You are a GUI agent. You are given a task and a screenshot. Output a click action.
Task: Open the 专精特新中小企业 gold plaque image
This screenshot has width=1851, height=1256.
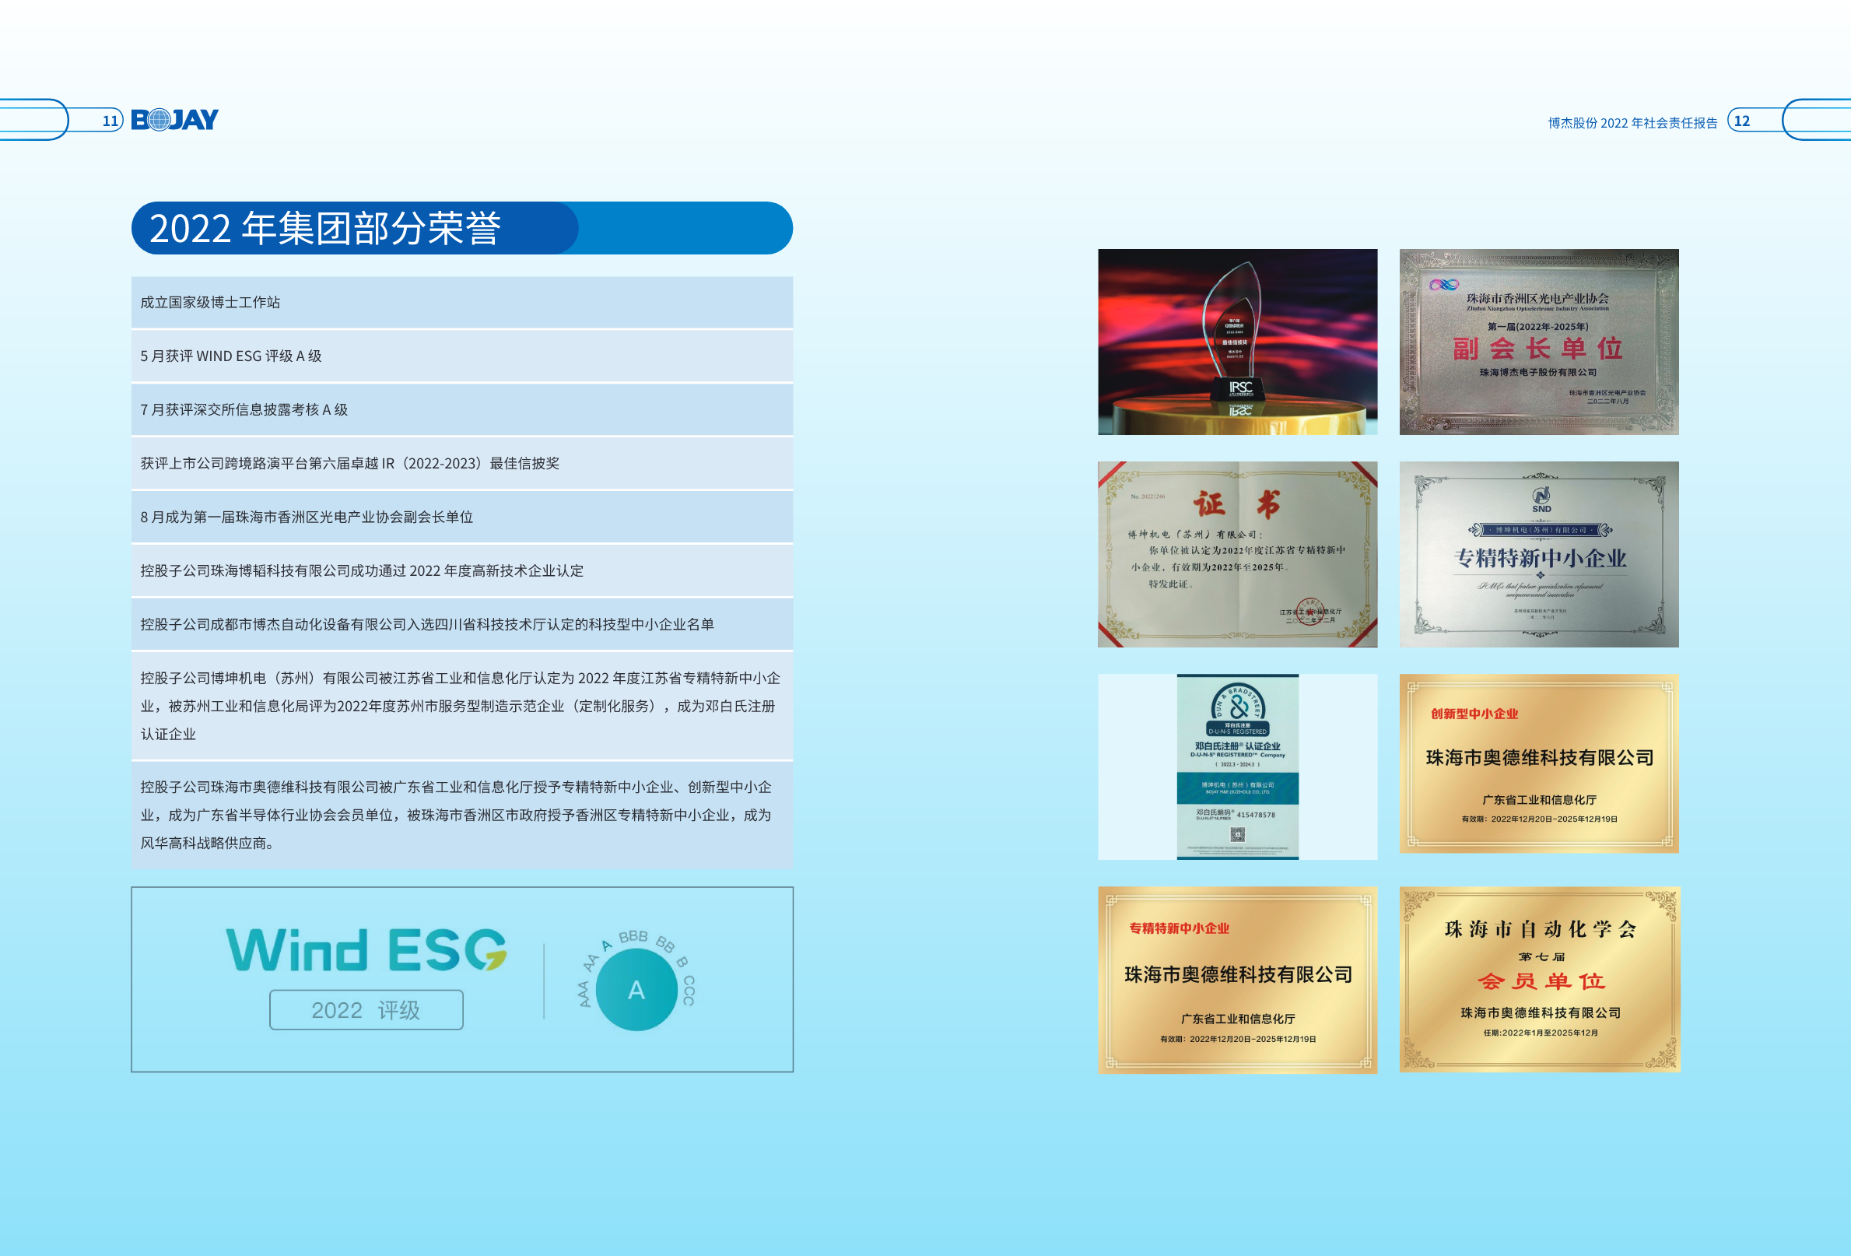point(1237,981)
